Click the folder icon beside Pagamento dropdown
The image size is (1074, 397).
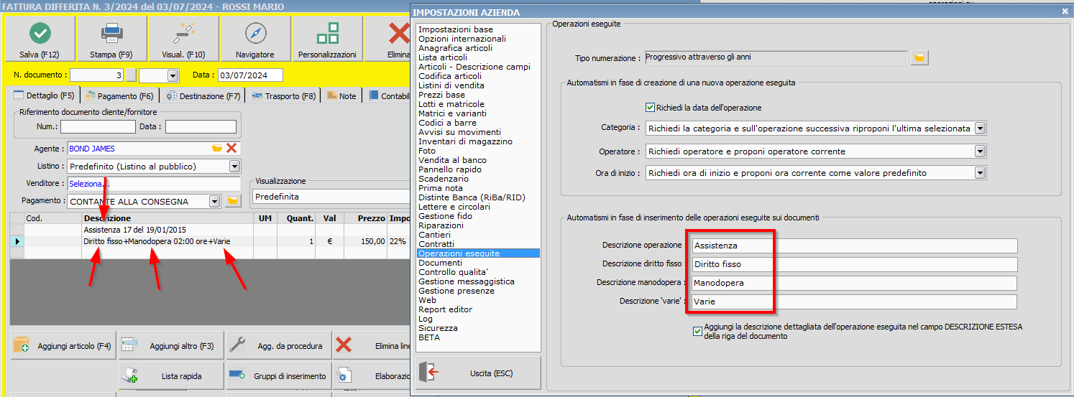pyautogui.click(x=232, y=201)
